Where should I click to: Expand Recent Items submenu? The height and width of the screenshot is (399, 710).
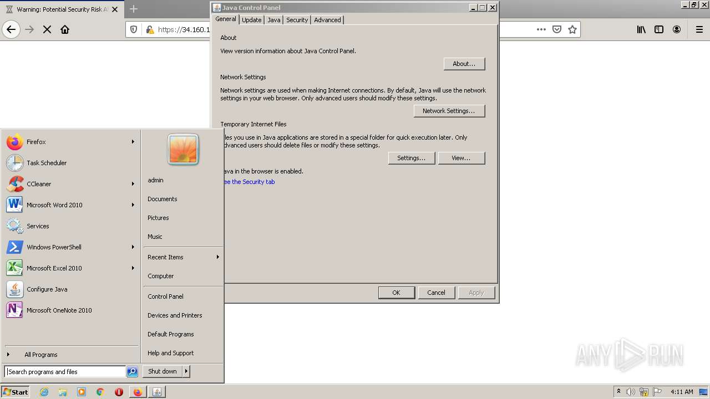(183, 257)
